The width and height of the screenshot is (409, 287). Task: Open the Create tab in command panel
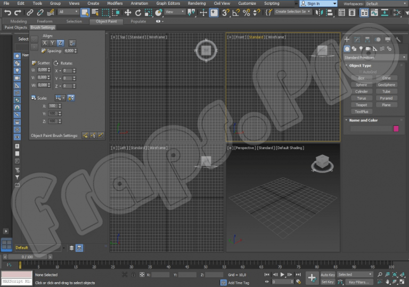point(347,39)
